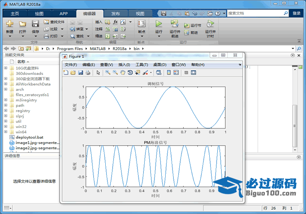Expand the arch folder node

point(6,89)
